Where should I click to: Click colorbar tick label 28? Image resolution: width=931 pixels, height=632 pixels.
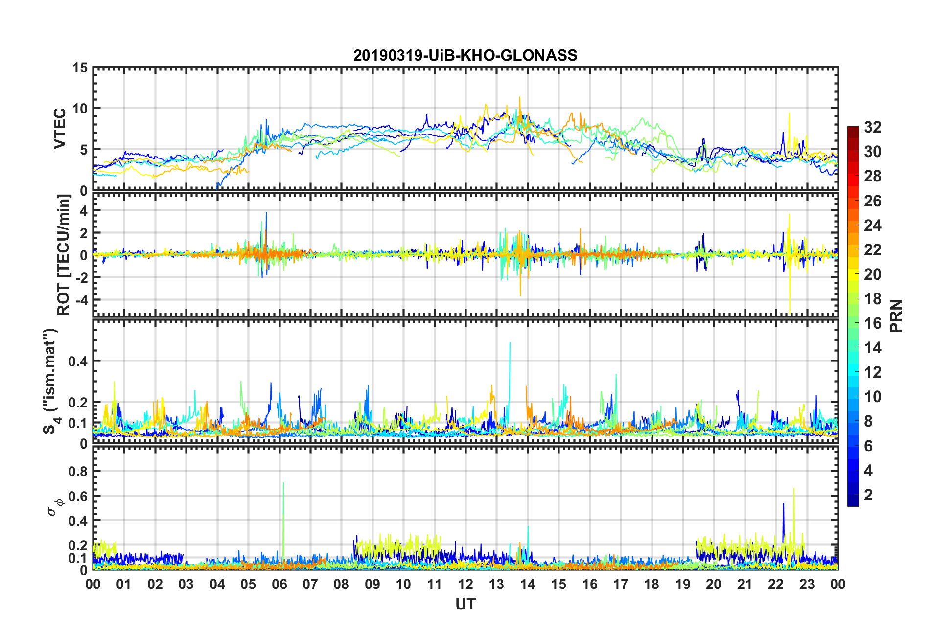873,176
